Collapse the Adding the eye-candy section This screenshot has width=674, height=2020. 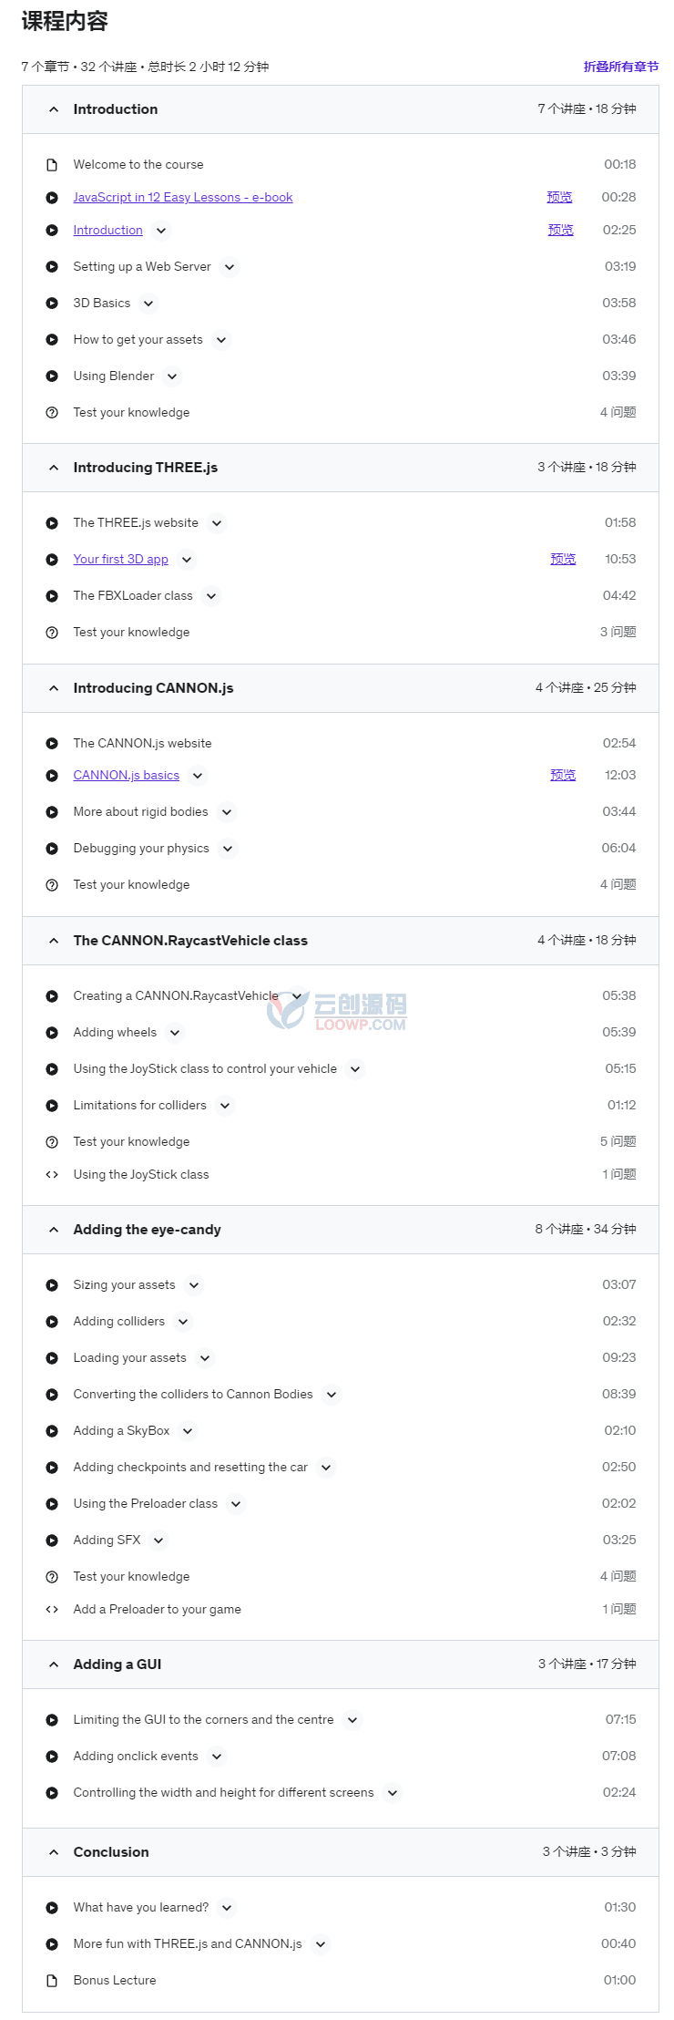point(341,1230)
